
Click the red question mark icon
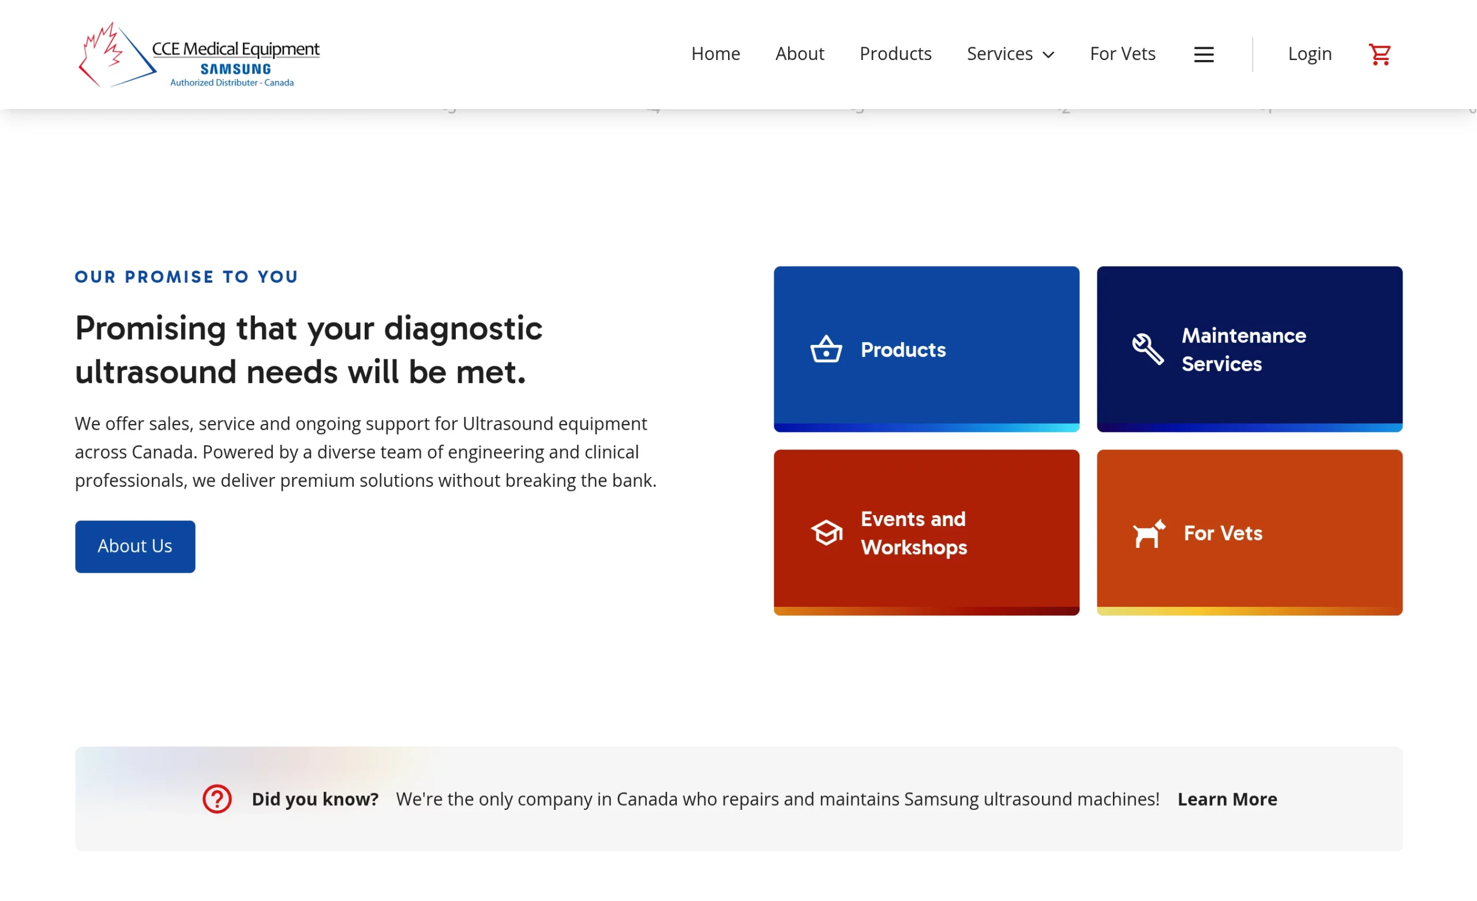pos(216,798)
